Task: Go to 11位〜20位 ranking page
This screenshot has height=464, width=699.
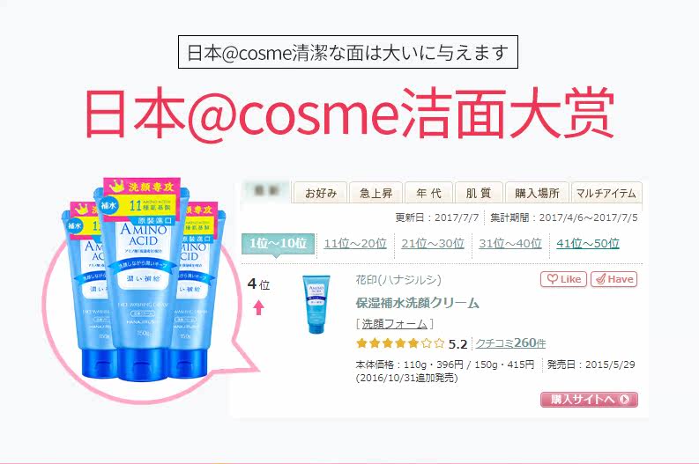Action: tap(355, 244)
